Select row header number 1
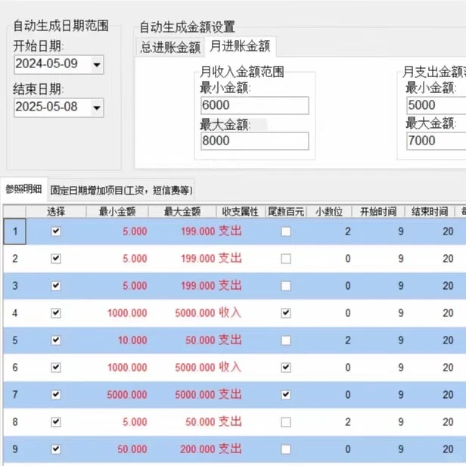Viewport: 466px width, 466px height. tap(15, 231)
